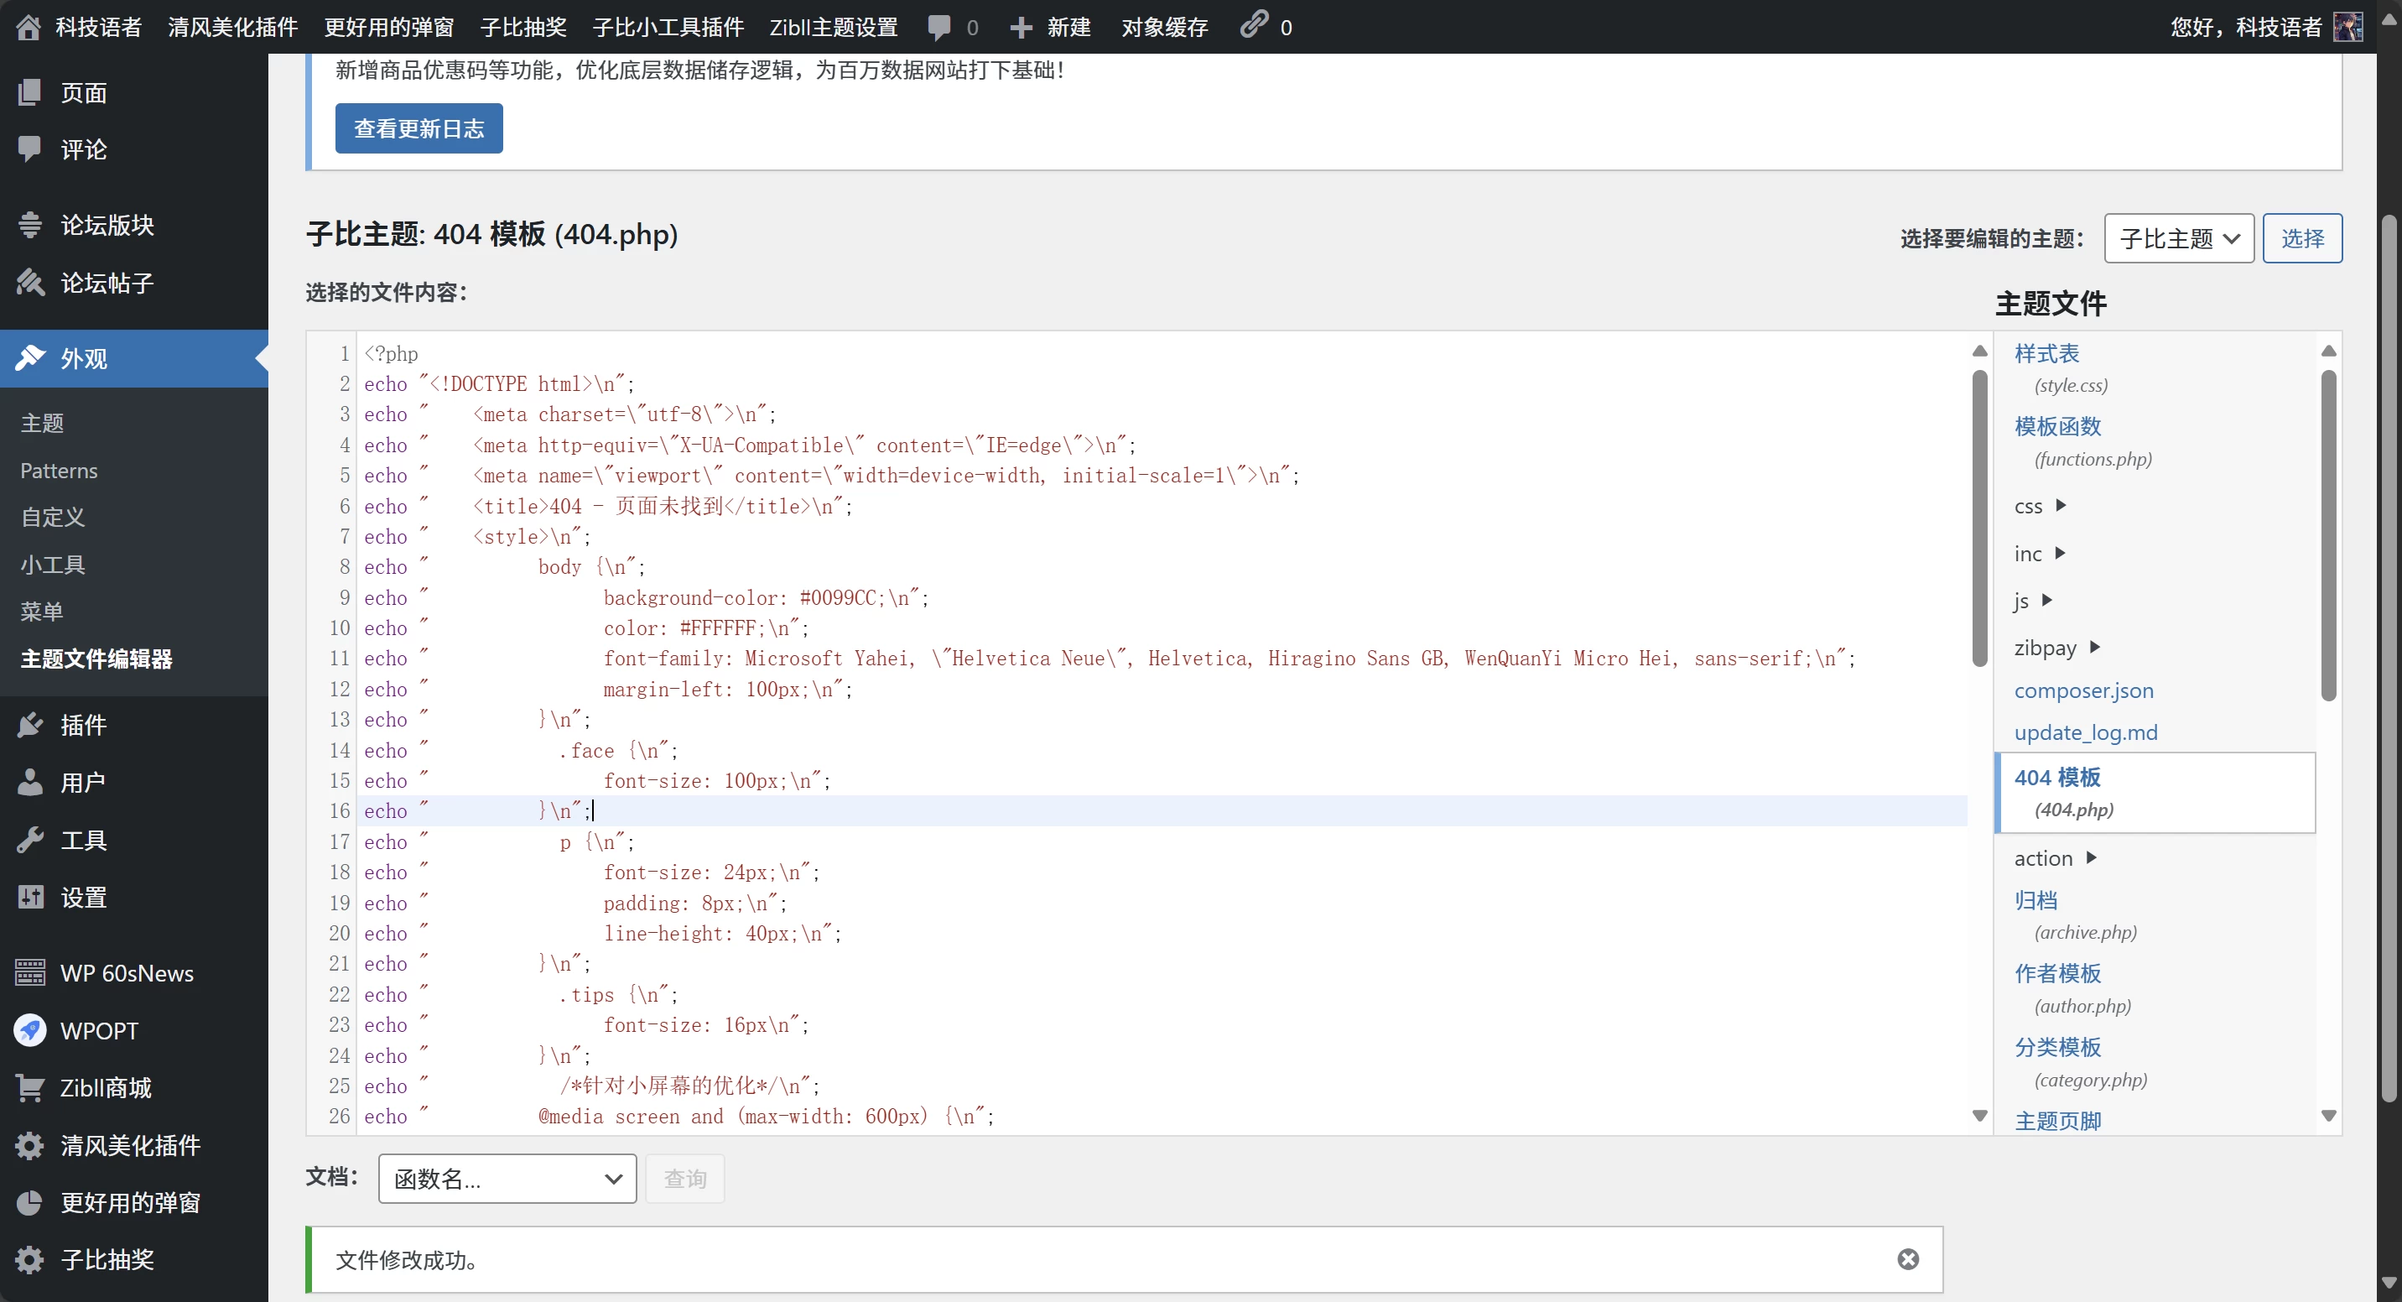
Task: Open comments bubble icon in admin bar
Action: (939, 27)
